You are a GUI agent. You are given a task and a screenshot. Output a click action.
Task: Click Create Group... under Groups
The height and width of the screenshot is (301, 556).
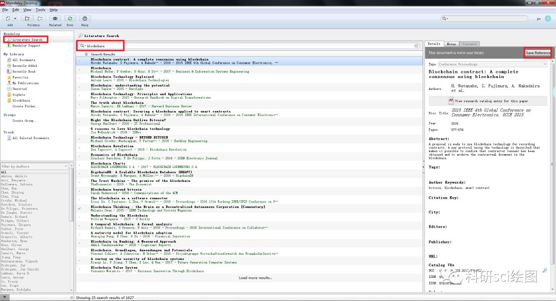pos(25,121)
